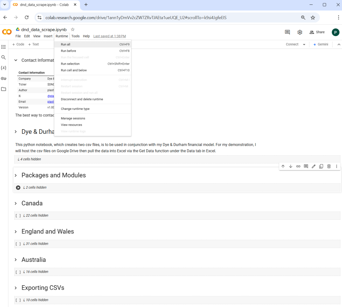Mirror cell in tab icon
Viewport: 342px width, 307px height.
[x=321, y=166]
